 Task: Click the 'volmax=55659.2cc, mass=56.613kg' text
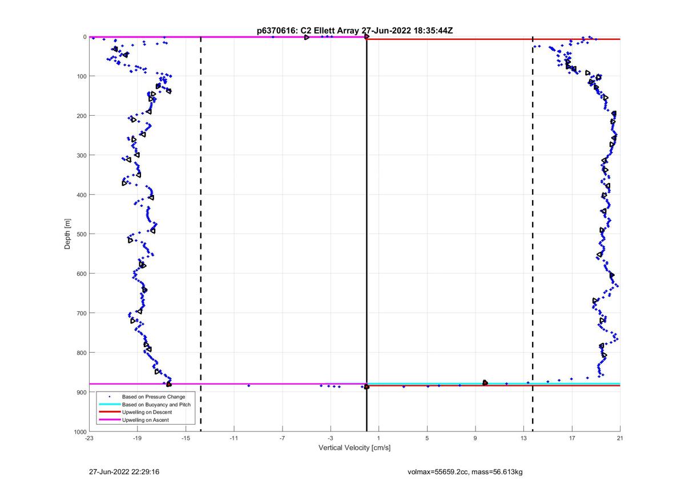[465, 472]
